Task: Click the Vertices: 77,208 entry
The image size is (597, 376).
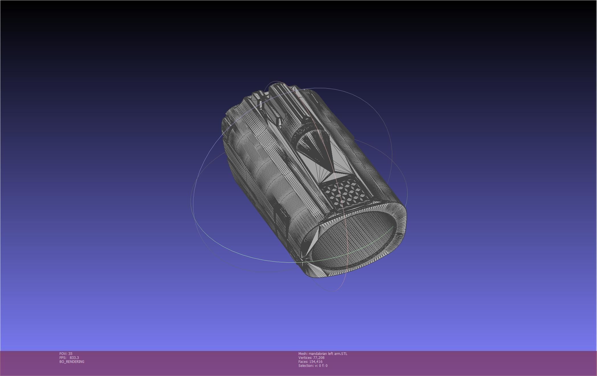Action: coord(311,357)
